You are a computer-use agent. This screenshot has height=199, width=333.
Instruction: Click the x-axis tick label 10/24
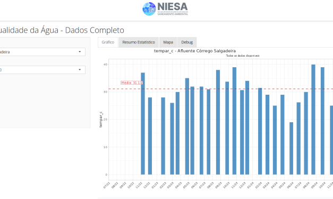[x=322, y=185]
